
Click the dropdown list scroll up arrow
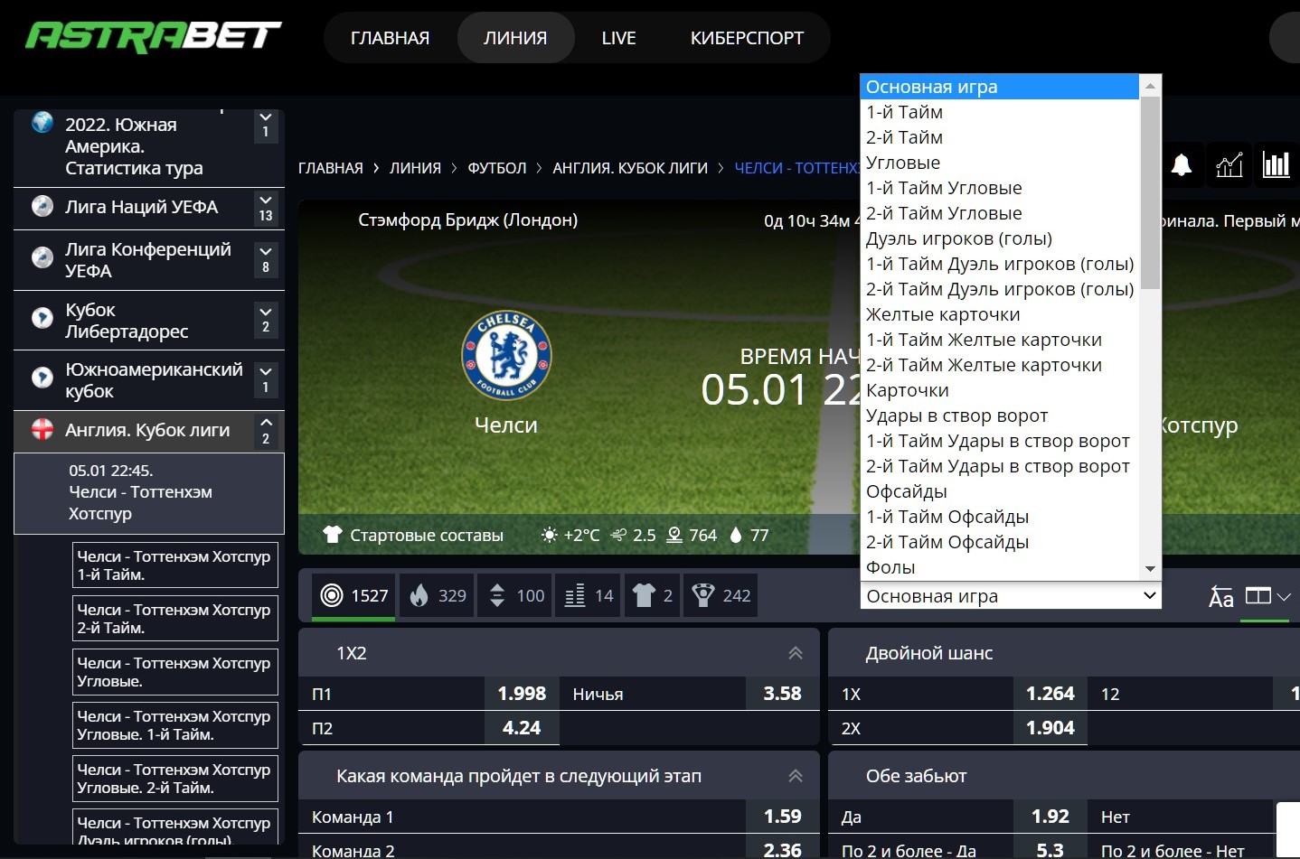1150,86
